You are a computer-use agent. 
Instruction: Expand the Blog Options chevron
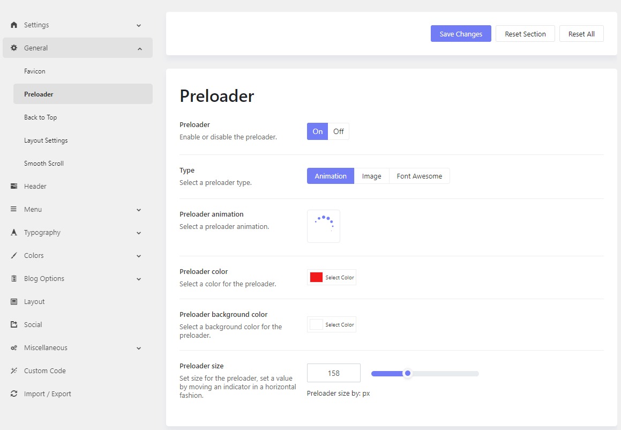click(139, 279)
